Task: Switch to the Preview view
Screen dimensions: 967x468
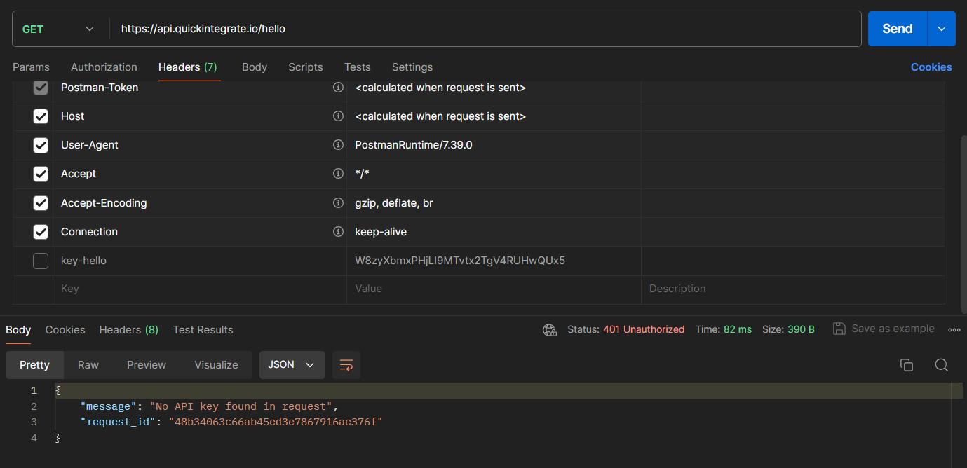Action: (147, 365)
